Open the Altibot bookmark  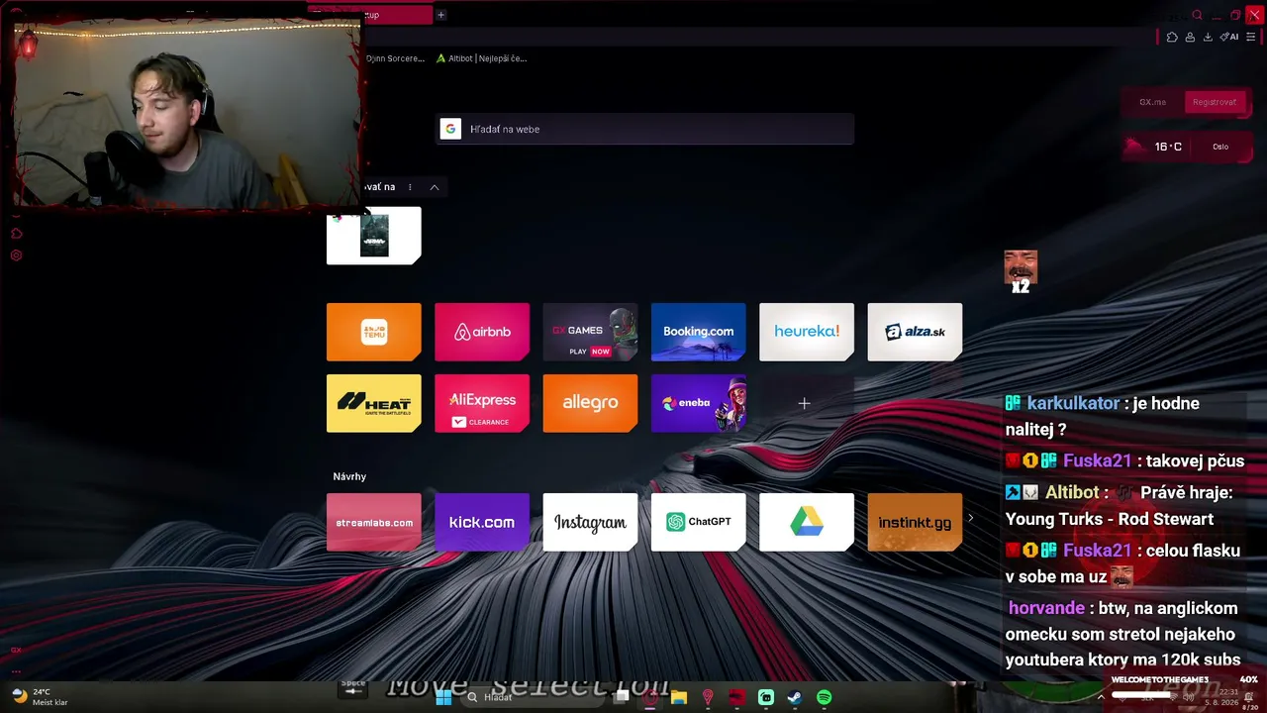(481, 58)
